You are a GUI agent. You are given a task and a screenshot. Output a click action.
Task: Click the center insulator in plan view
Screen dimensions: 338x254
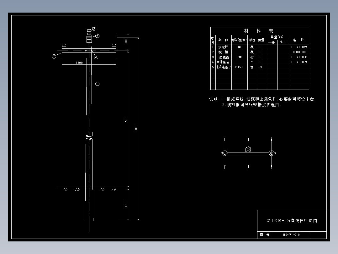pos(248,149)
